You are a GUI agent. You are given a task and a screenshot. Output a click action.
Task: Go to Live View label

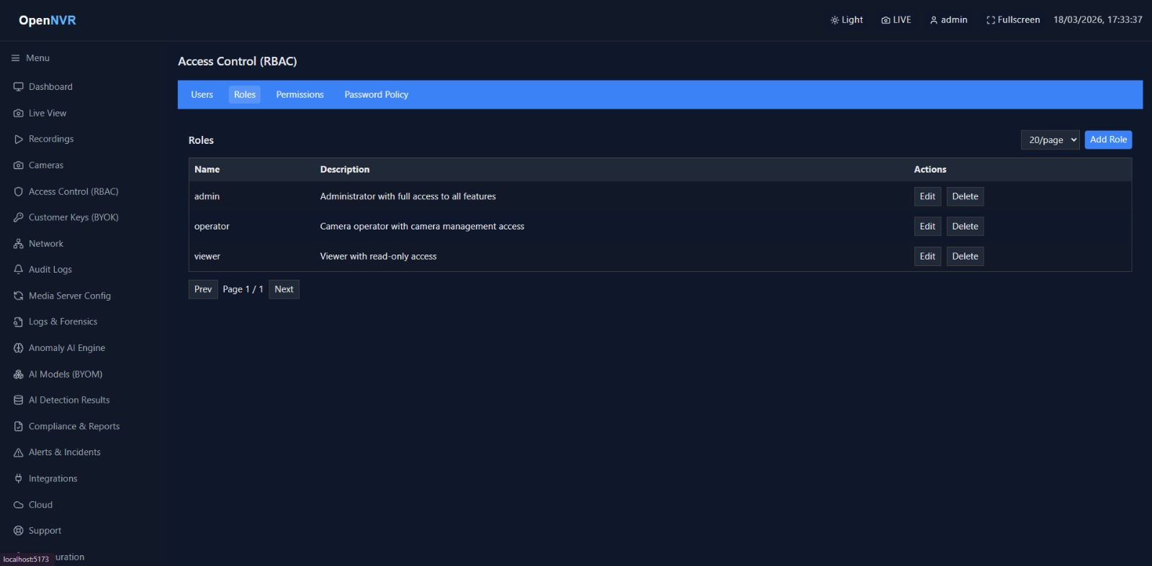(48, 114)
